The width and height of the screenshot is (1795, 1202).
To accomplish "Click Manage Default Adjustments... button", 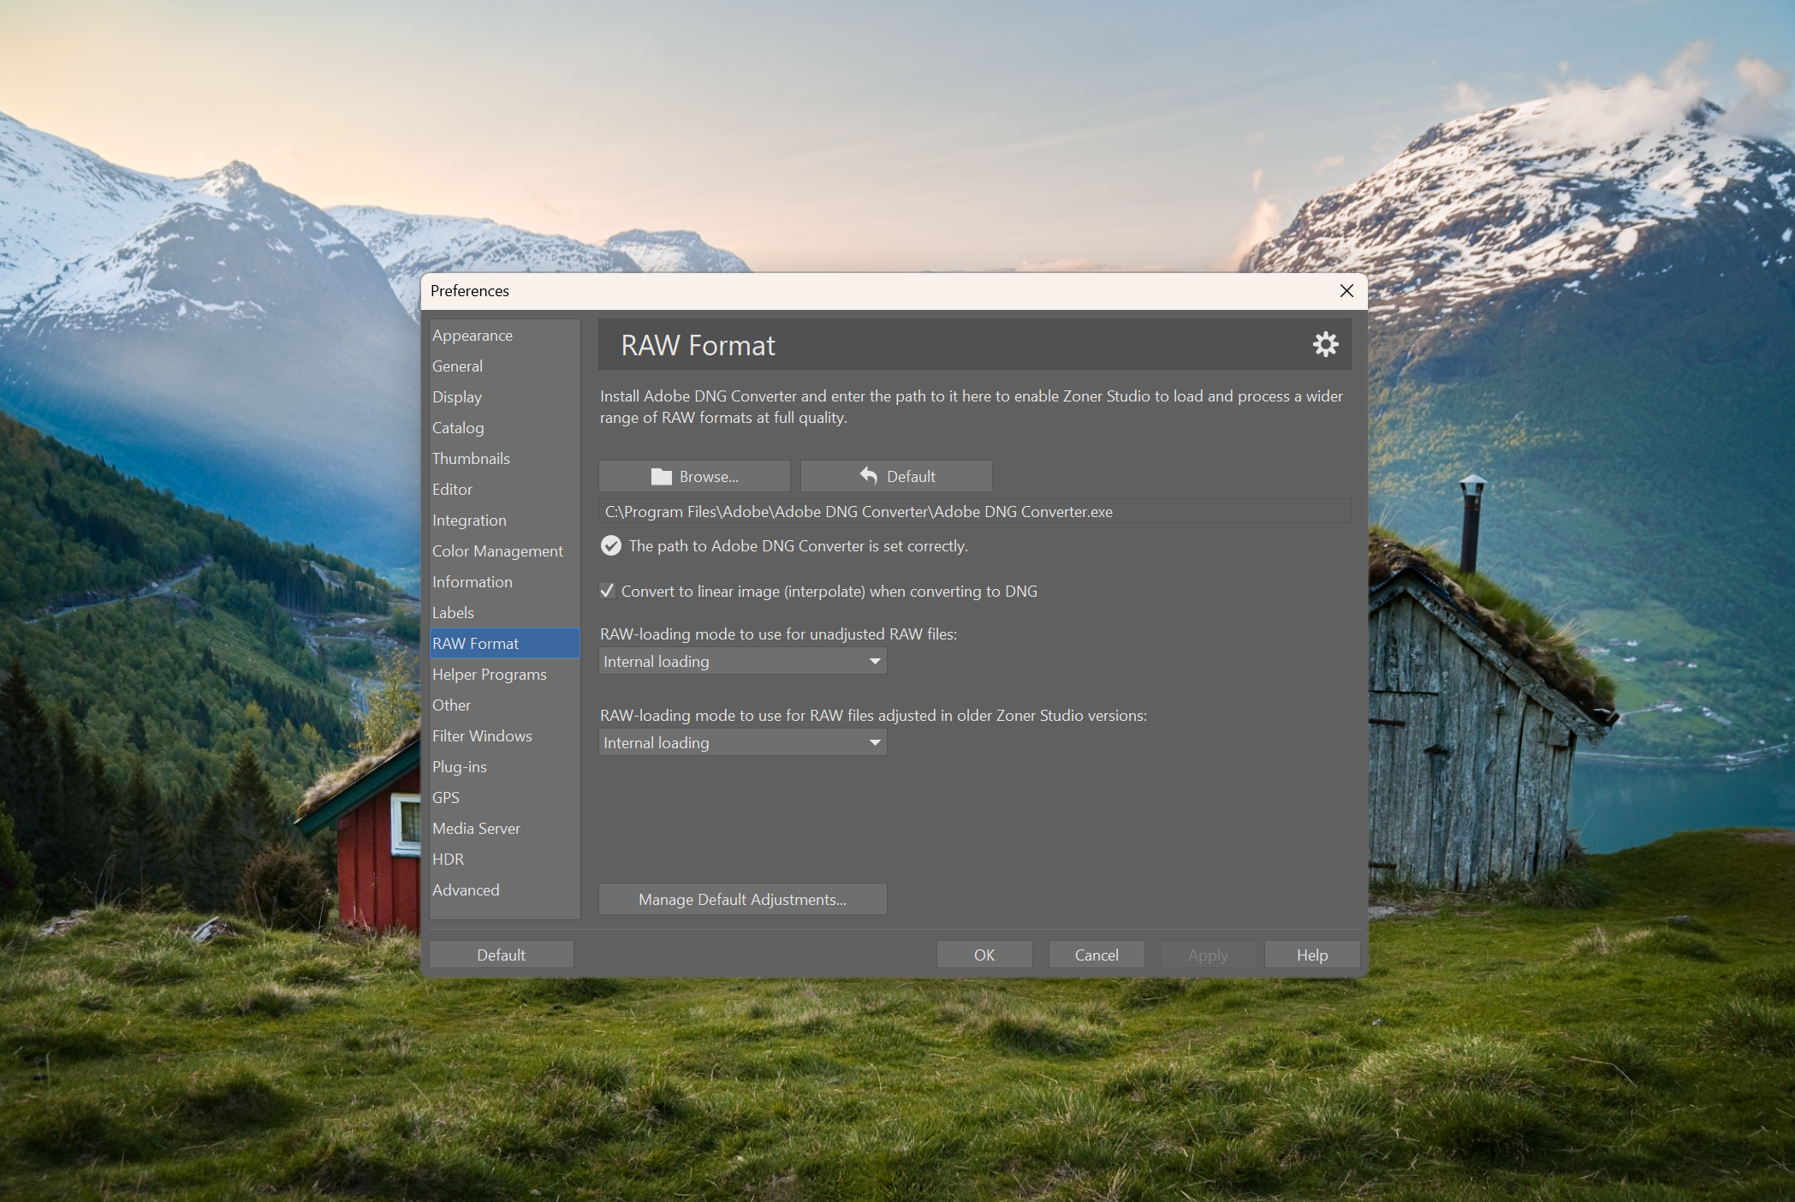I will [742, 899].
